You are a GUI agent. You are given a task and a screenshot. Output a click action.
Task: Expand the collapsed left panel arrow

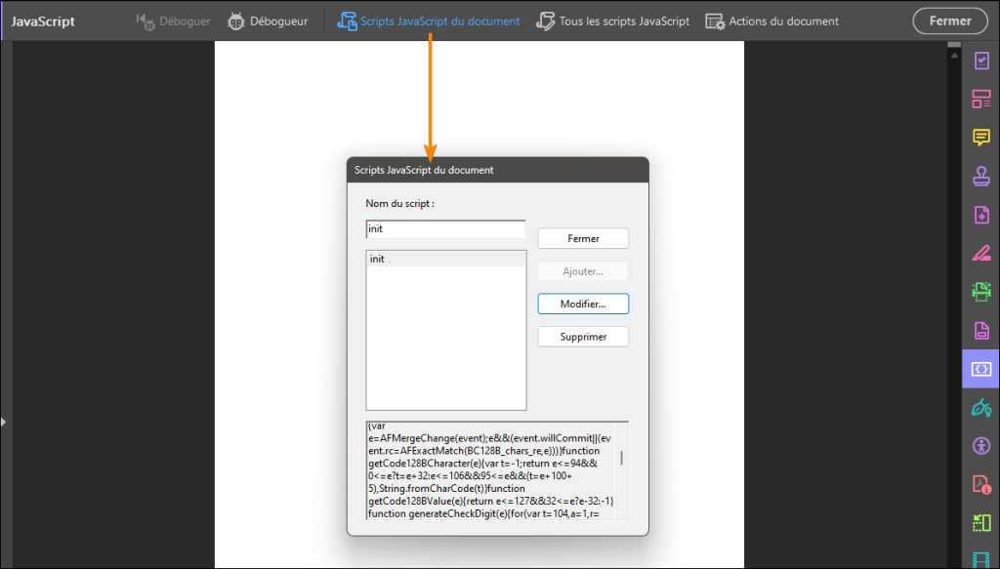[4, 423]
